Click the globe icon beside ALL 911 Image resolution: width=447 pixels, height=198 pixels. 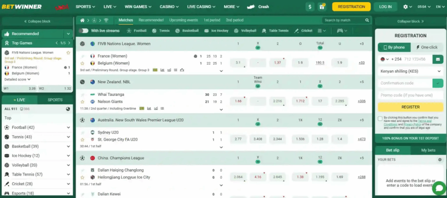point(68,109)
